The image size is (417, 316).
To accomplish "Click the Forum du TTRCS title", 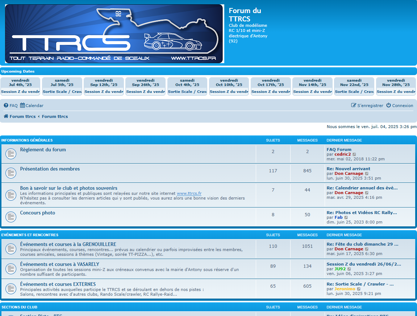I will tap(245, 15).
